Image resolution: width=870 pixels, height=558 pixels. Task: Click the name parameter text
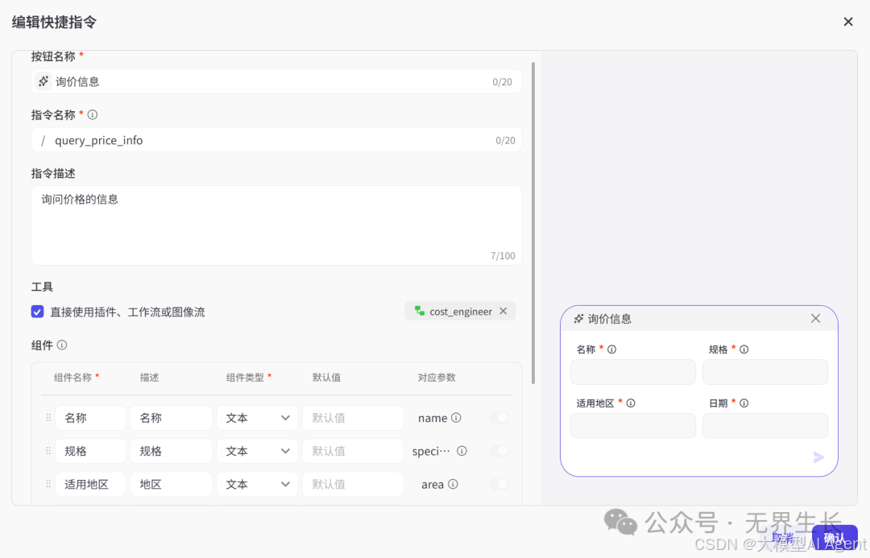pyautogui.click(x=433, y=418)
